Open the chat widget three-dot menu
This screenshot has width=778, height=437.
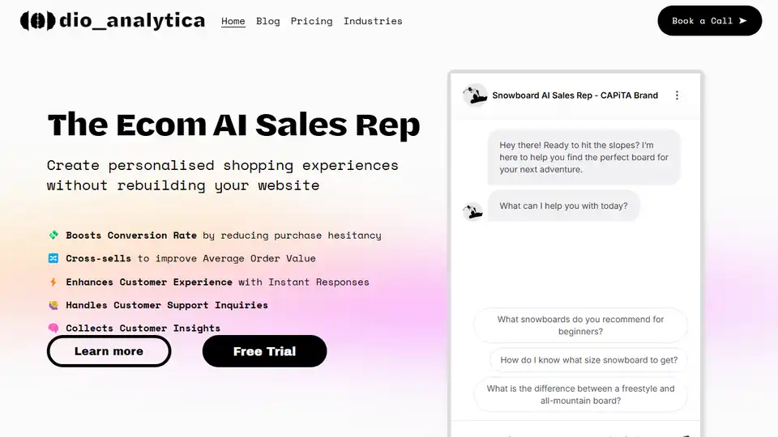point(678,95)
